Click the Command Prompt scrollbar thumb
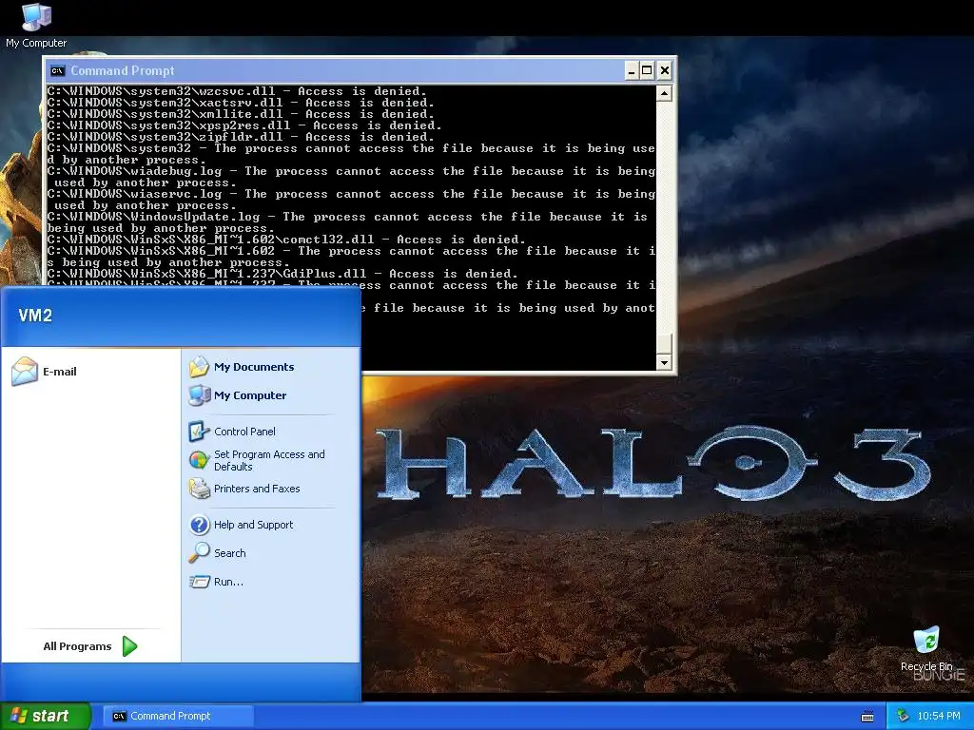Screen dimensions: 974x730 click(664, 344)
